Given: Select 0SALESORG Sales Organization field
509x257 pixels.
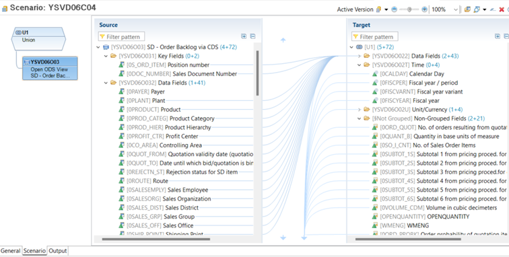Looking at the screenshot, I should 164,199.
